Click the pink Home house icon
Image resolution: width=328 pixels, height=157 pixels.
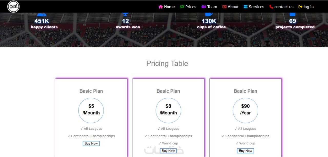click(161, 7)
